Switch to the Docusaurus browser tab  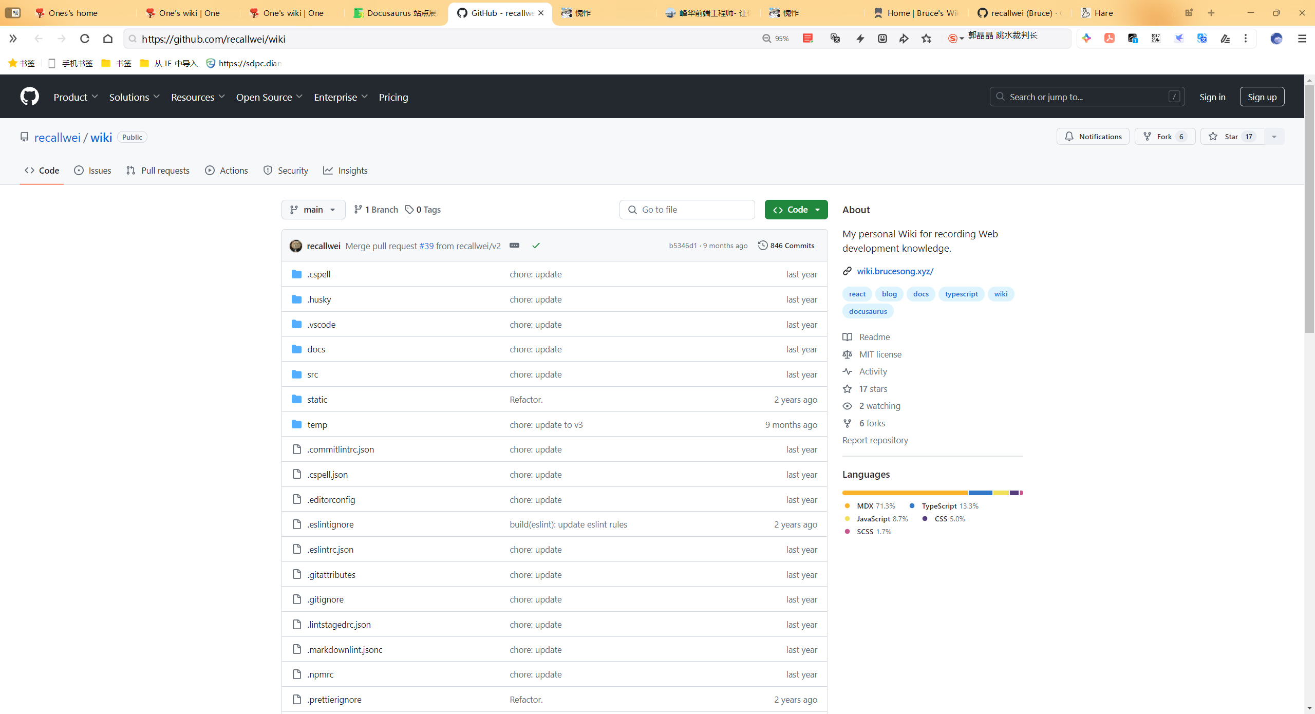[396, 13]
